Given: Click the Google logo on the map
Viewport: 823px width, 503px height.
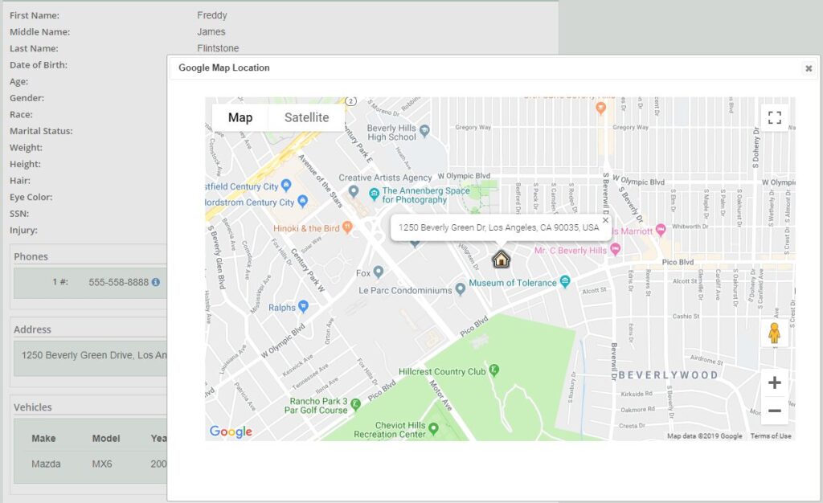Looking at the screenshot, I should [231, 431].
